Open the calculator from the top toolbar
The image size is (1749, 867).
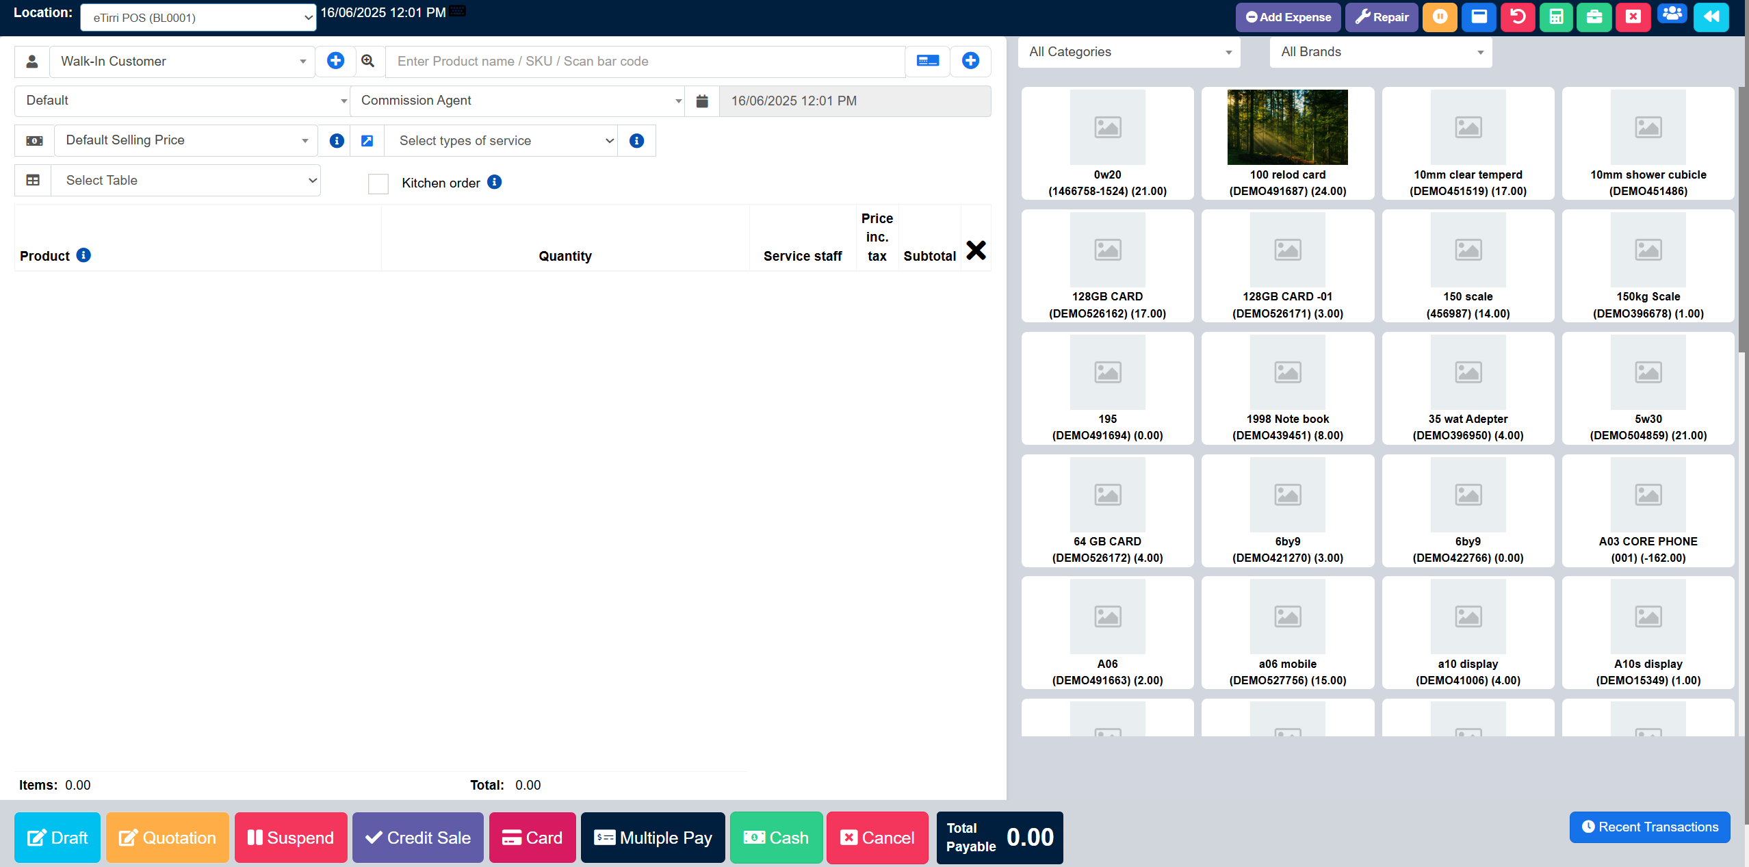pos(1555,17)
